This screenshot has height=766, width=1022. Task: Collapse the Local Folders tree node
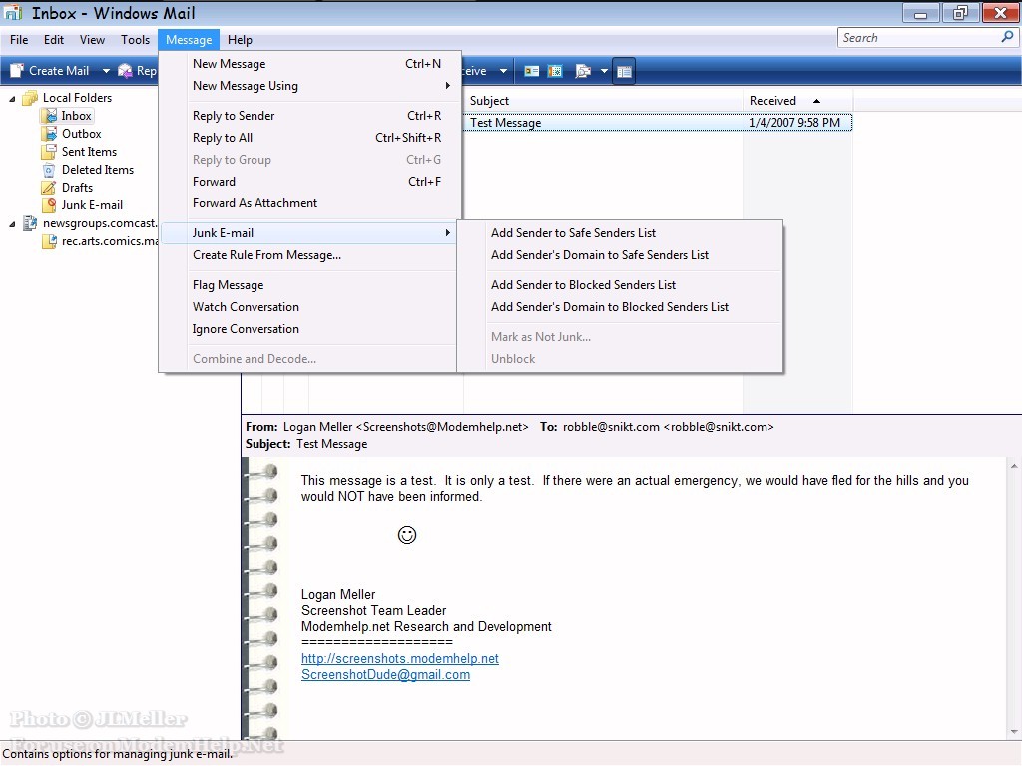point(12,99)
